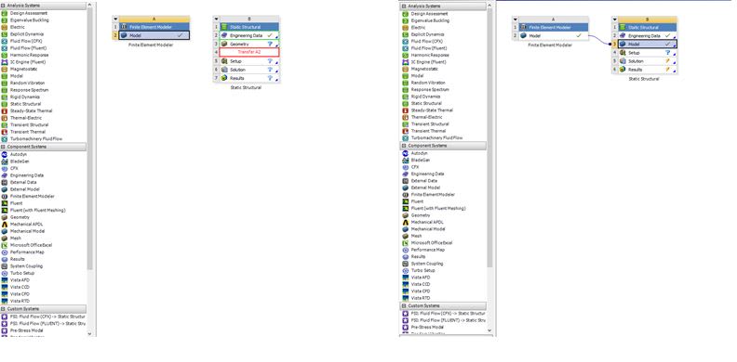Collapse Custom Systems group in right toolbox

pyautogui.click(x=404, y=305)
